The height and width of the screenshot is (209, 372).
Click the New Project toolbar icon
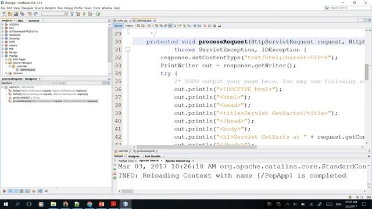pyautogui.click(x=10, y=14)
